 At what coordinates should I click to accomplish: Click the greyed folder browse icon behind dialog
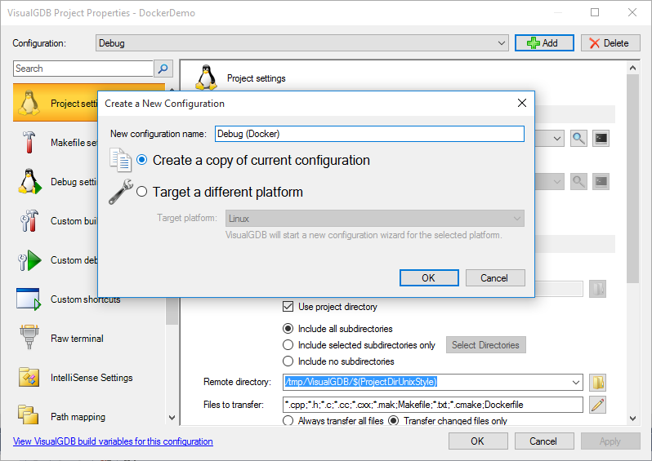click(597, 289)
